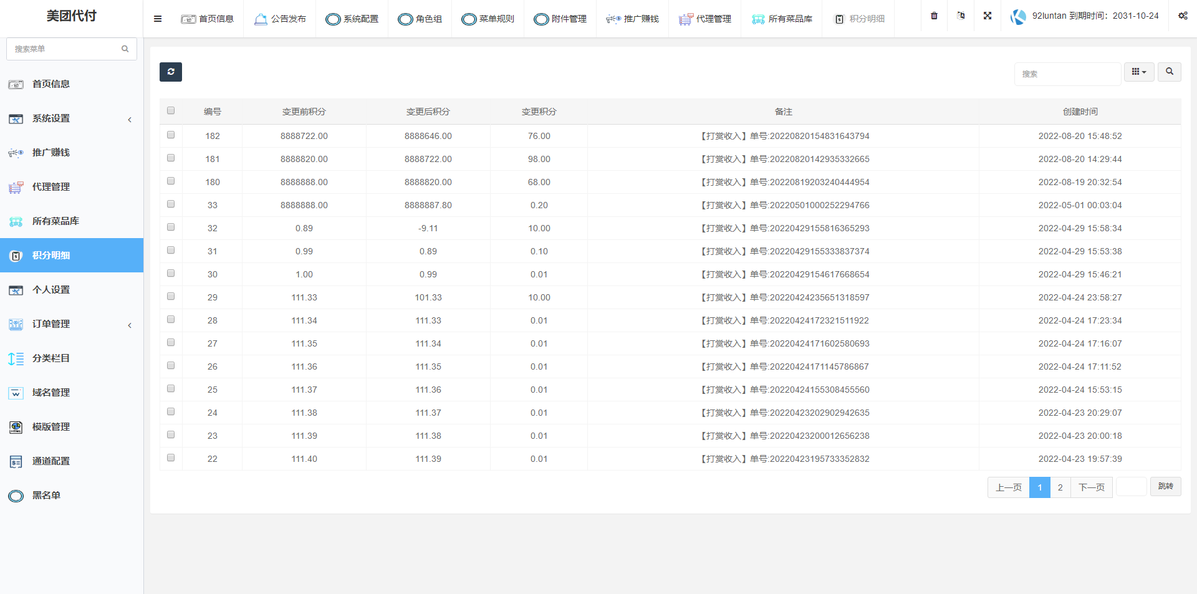This screenshot has height=594, width=1197.
Task: Switch to the 首页信息 top tab
Action: [207, 19]
